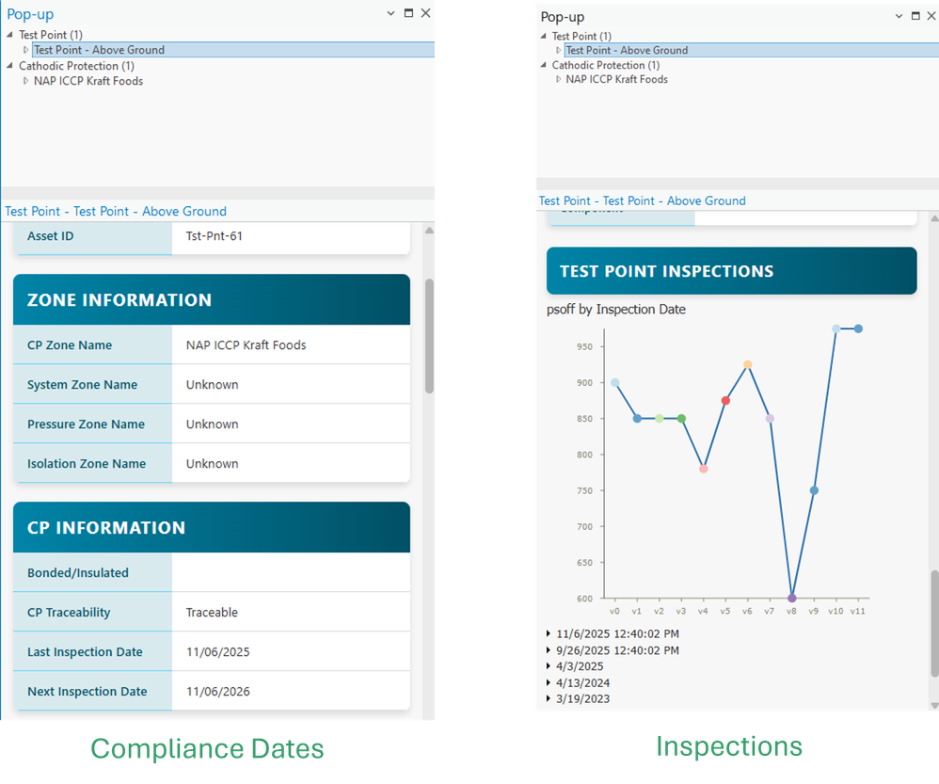The width and height of the screenshot is (939, 784).
Task: Maximize the left Pop-up pane
Action: 408,13
